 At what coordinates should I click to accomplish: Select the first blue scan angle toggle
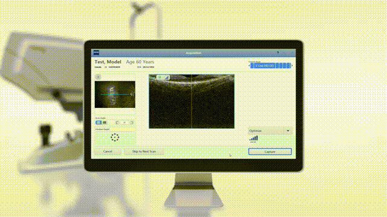(x=99, y=122)
